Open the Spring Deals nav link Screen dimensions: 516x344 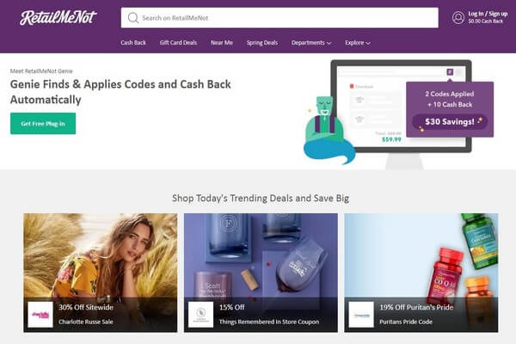(x=262, y=43)
